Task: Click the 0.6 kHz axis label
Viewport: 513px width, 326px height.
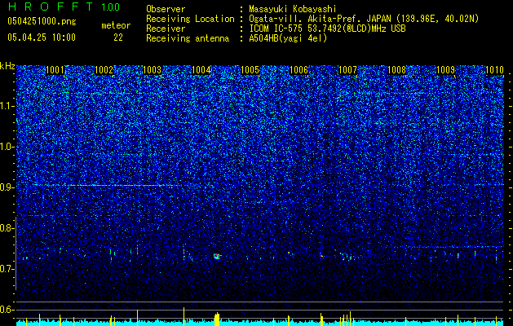Action: 7,310
